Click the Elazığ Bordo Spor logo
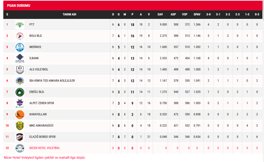Viewport: 264px width, 162px height. pyautogui.click(x=20, y=137)
